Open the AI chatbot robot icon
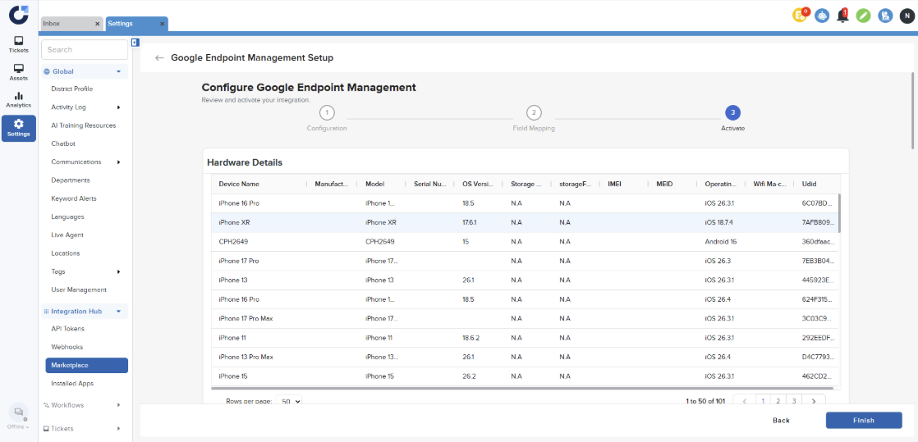 pos(822,16)
